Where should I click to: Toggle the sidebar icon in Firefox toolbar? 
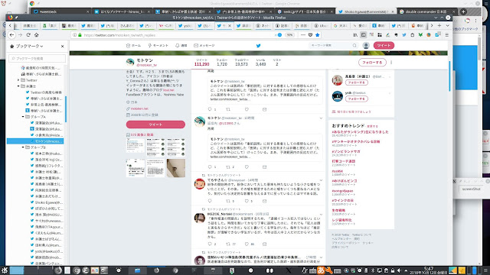(x=364, y=35)
